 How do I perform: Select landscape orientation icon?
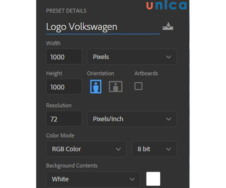(116, 87)
